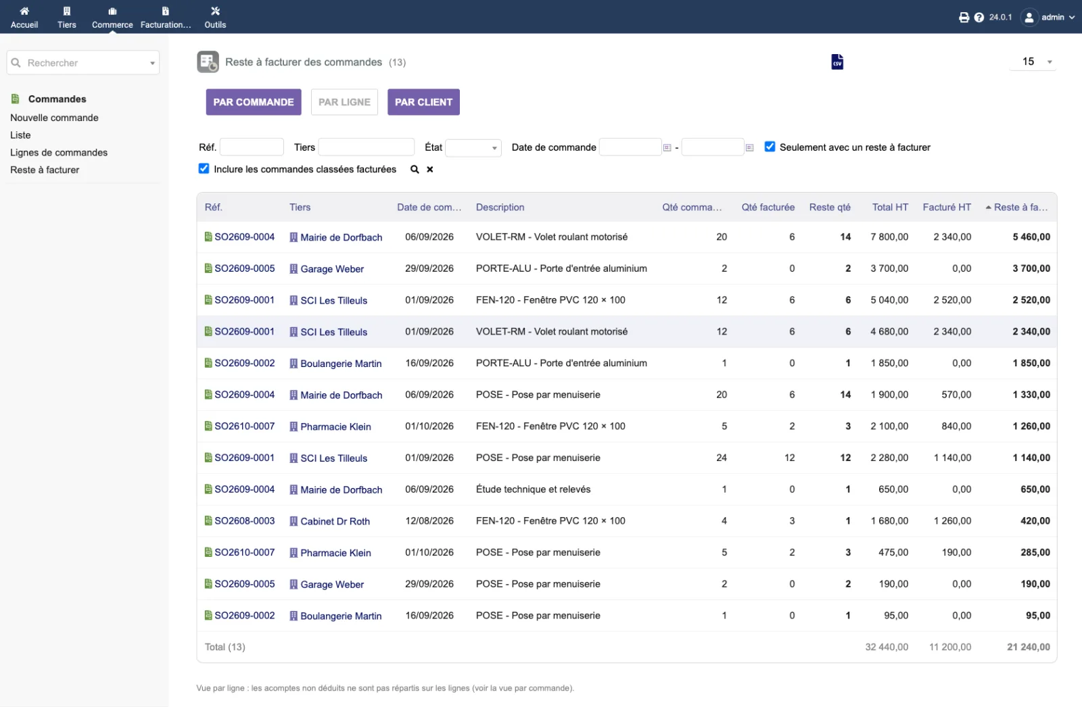The image size is (1082, 707).
Task: Click order icon for SO2609-0004 Étude technique row
Action: point(208,489)
